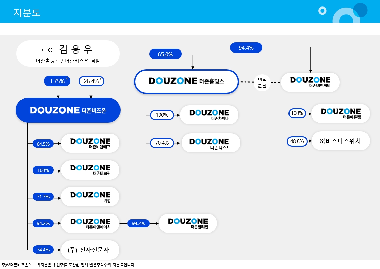Select the DOUZONE 키컴 company box
This screenshot has height=269, width=380.
(x=90, y=196)
